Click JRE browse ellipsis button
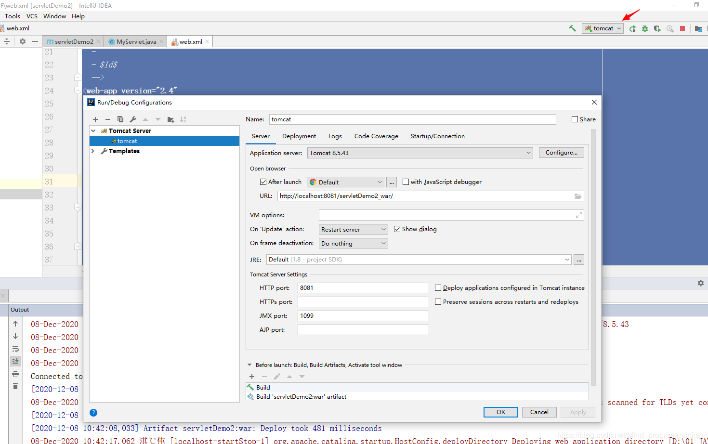The width and height of the screenshot is (708, 444). [x=579, y=260]
